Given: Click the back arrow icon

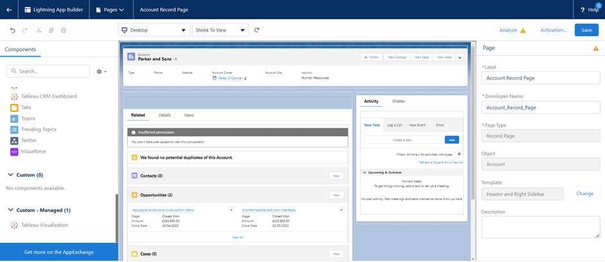Looking at the screenshot, I should pos(9,10).
